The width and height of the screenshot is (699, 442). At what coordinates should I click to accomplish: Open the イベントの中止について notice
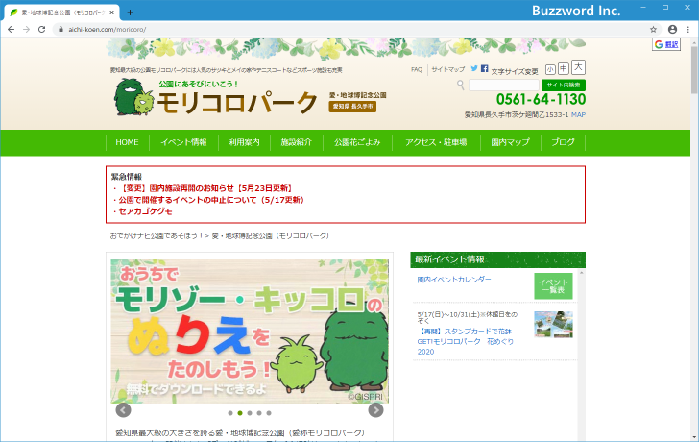pyautogui.click(x=211, y=200)
